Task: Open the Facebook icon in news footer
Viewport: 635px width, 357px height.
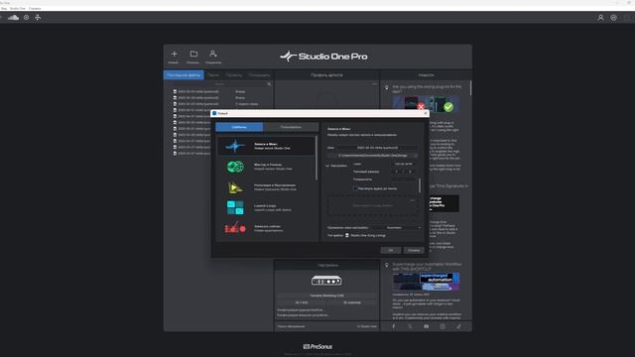Action: pyautogui.click(x=393, y=326)
